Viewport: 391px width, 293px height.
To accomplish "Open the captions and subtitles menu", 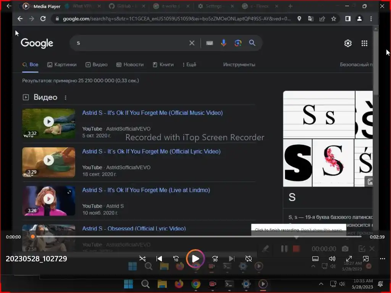I will pos(315,259).
